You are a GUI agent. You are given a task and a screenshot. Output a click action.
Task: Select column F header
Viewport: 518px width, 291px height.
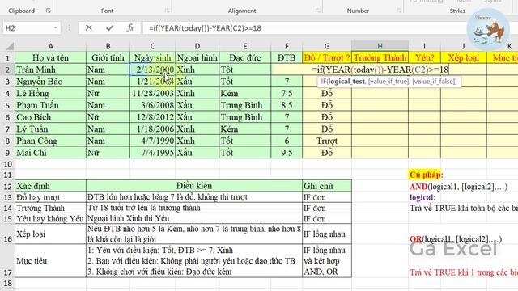coord(287,46)
